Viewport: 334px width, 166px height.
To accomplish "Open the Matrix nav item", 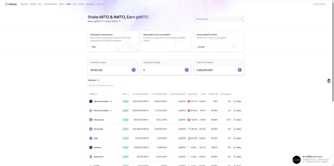I will [x=62, y=4].
